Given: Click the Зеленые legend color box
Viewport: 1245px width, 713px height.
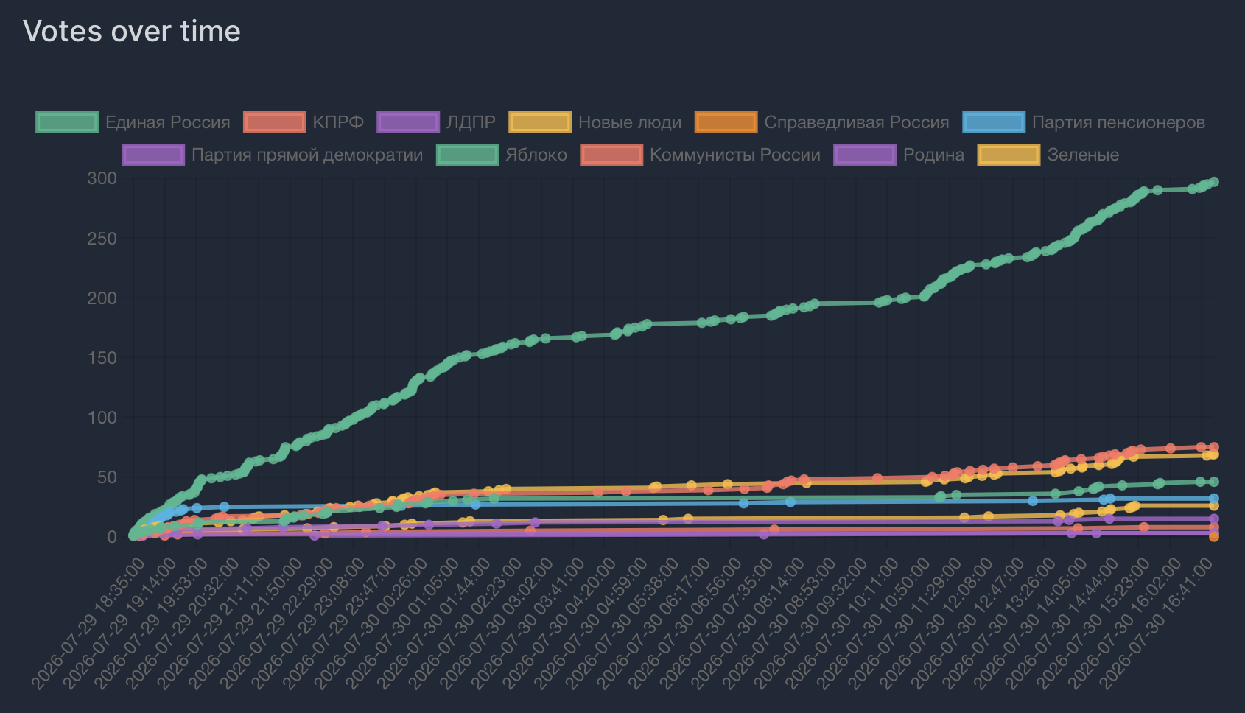Looking at the screenshot, I should (x=1009, y=155).
